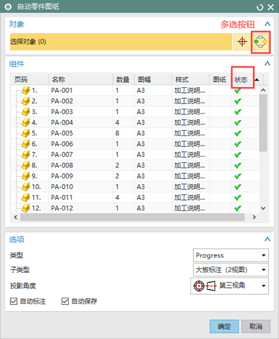Click the scroll up arrow of component list
The width and height of the screenshot is (279, 339).
click(263, 90)
